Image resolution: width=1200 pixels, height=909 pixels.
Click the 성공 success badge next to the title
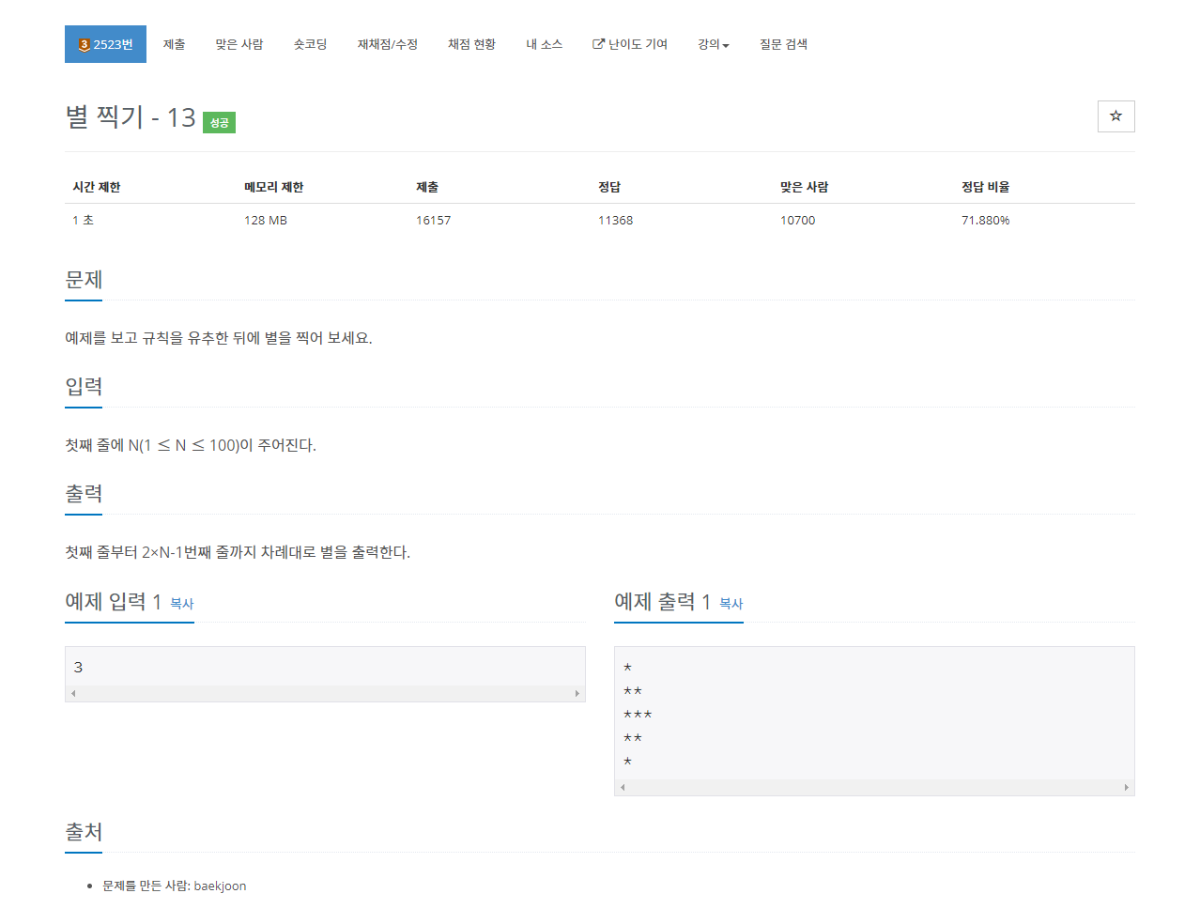219,122
